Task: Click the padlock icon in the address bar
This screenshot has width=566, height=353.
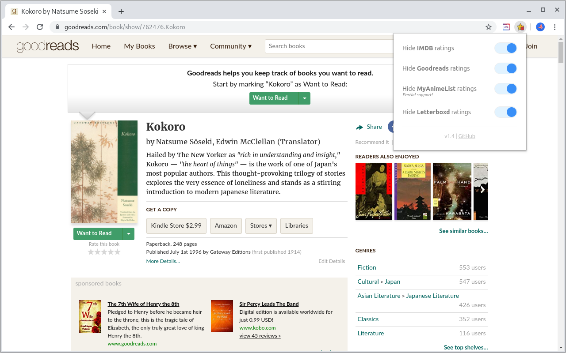Action: pyautogui.click(x=58, y=26)
